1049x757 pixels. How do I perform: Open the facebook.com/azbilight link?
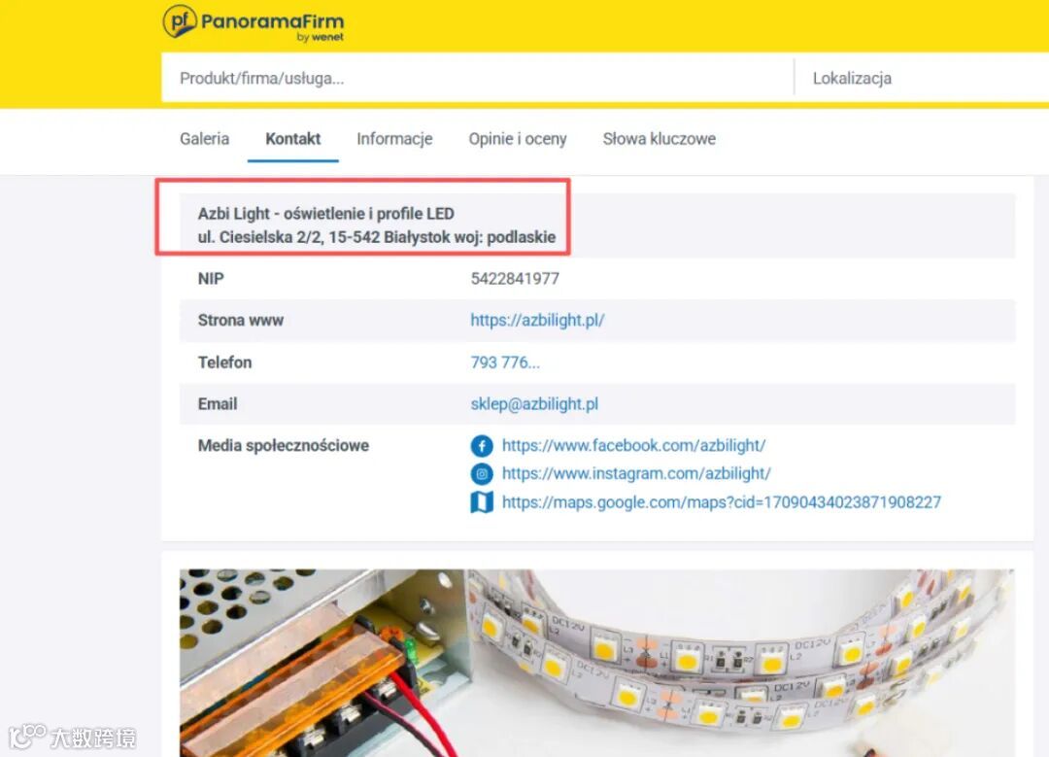tap(633, 446)
